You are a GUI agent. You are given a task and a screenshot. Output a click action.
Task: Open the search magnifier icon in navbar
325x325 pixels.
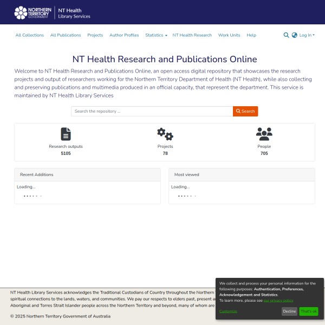tap(286, 35)
